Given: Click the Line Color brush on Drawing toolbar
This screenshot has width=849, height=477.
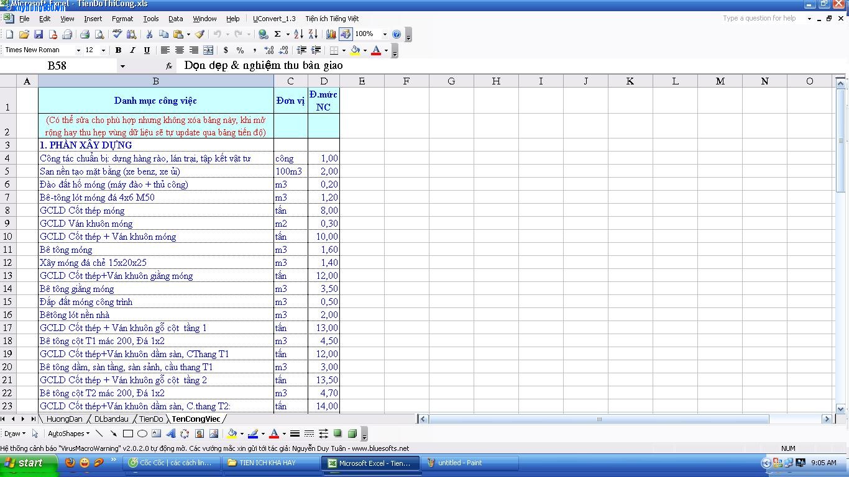Looking at the screenshot, I should [253, 434].
